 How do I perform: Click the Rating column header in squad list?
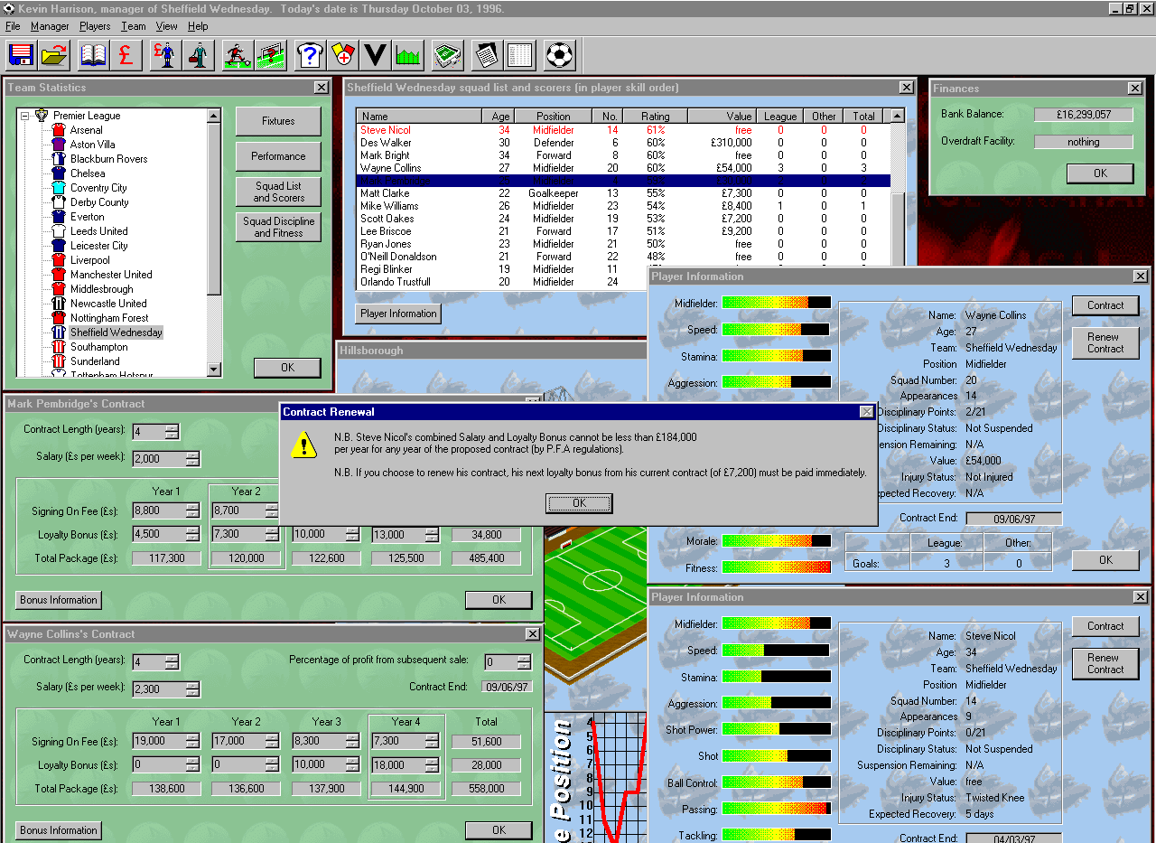click(656, 117)
